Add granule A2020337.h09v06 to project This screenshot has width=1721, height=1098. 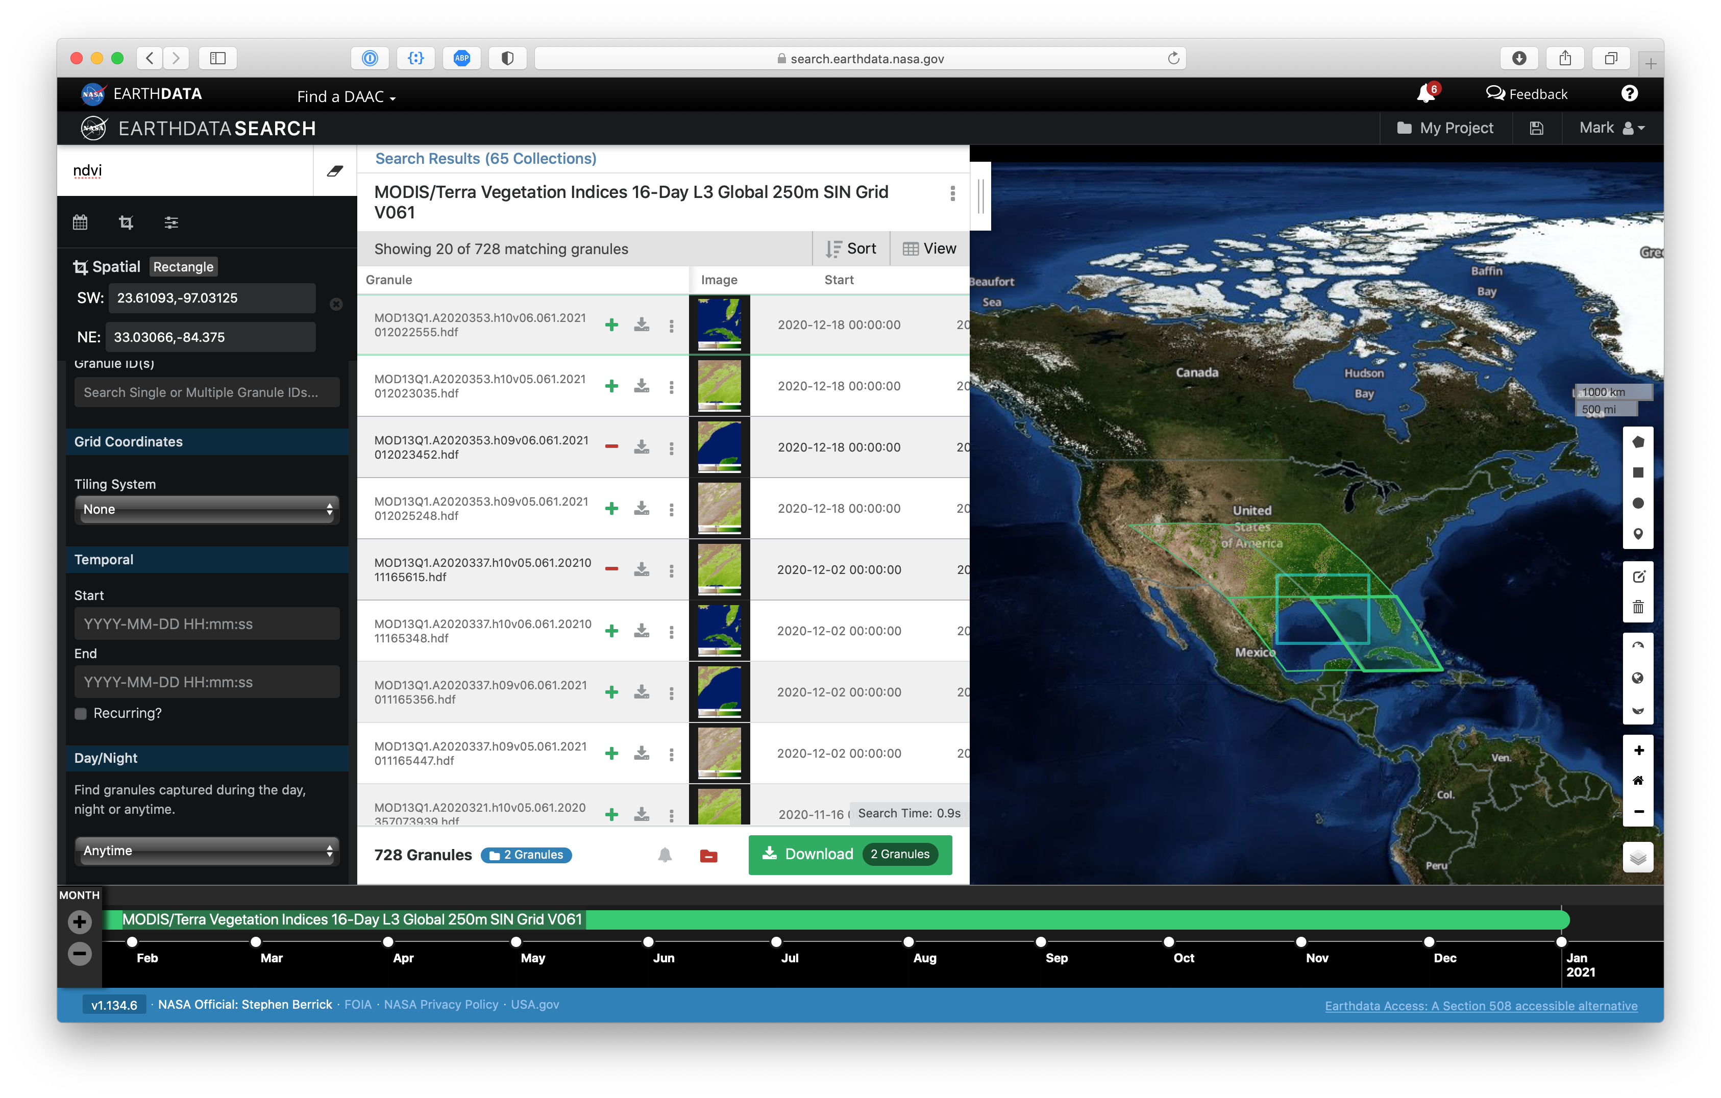click(x=612, y=692)
